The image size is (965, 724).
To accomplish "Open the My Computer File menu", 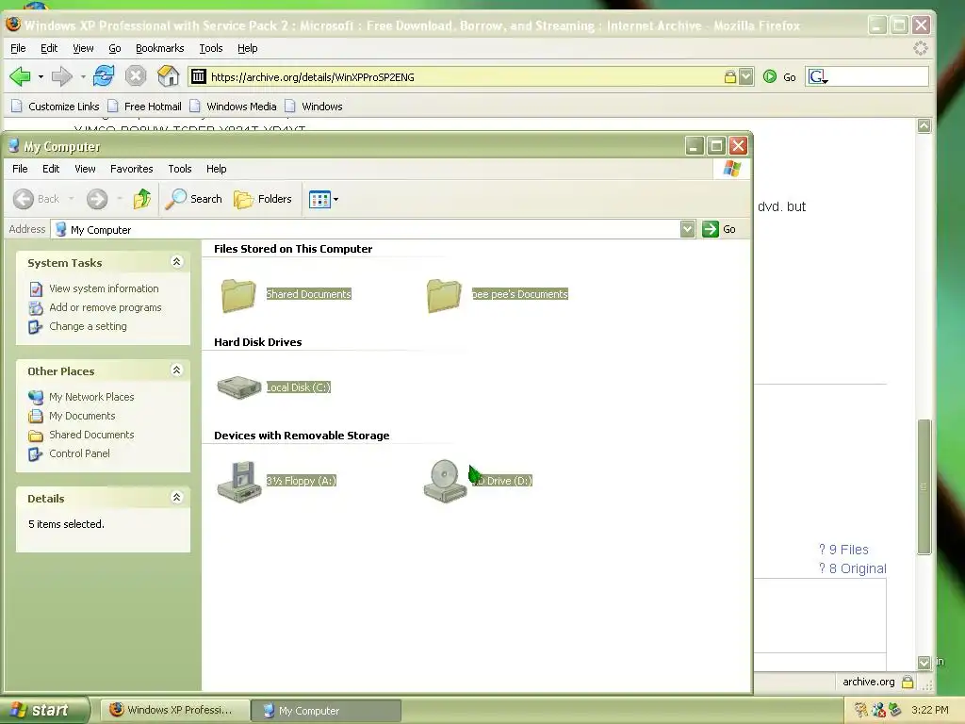I will 20,169.
